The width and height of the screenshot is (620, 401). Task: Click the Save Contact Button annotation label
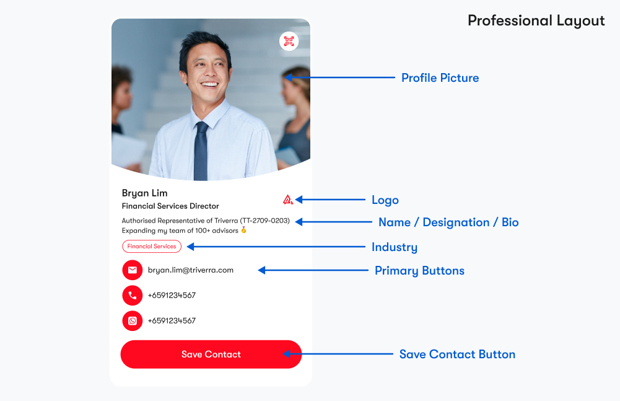(457, 355)
